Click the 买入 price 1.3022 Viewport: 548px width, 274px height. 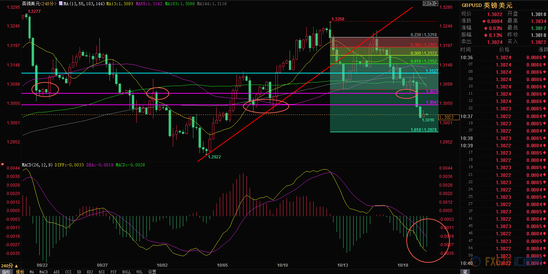coord(539,42)
